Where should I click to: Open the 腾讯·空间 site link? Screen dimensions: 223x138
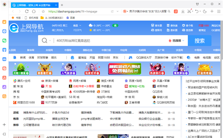(22, 81)
